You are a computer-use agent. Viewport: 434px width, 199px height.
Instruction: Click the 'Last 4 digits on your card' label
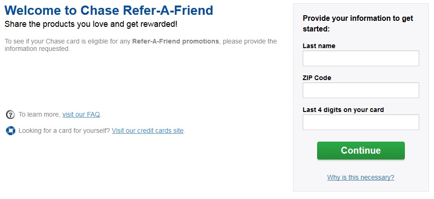(343, 110)
